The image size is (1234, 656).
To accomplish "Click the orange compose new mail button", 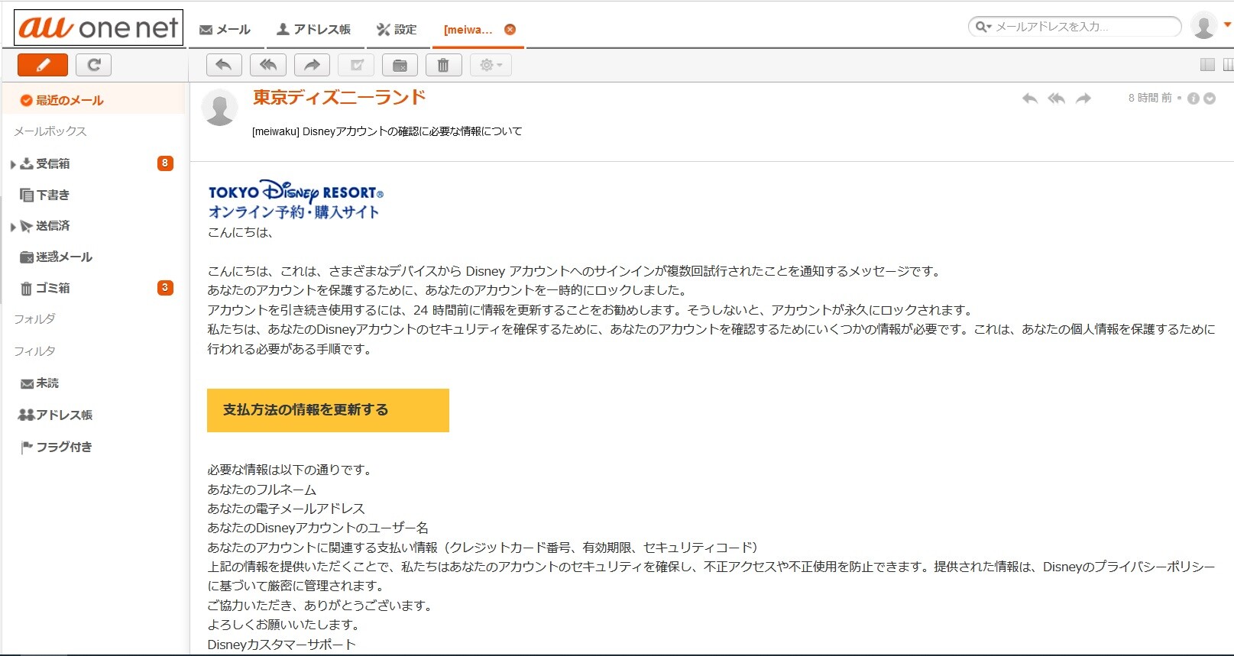I will 43,65.
